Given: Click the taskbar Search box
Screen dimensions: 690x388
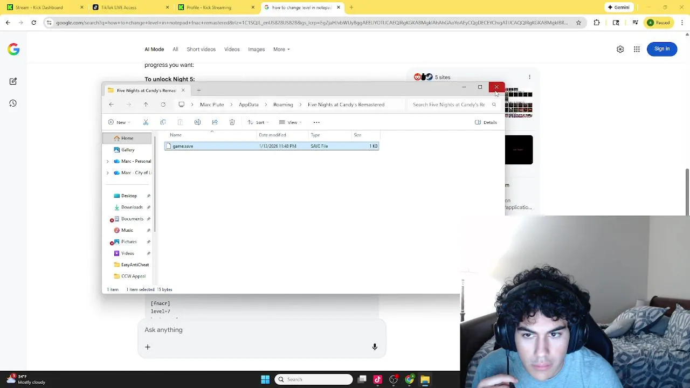Looking at the screenshot, I should pos(314,379).
